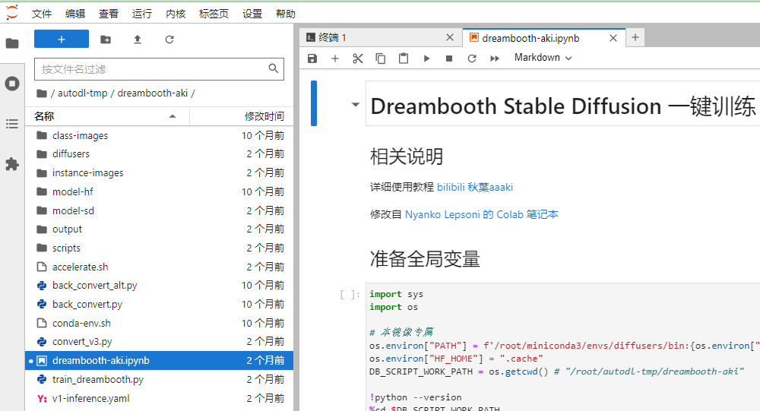Select the instance-images folder
This screenshot has height=411, width=760.
coord(159,172)
